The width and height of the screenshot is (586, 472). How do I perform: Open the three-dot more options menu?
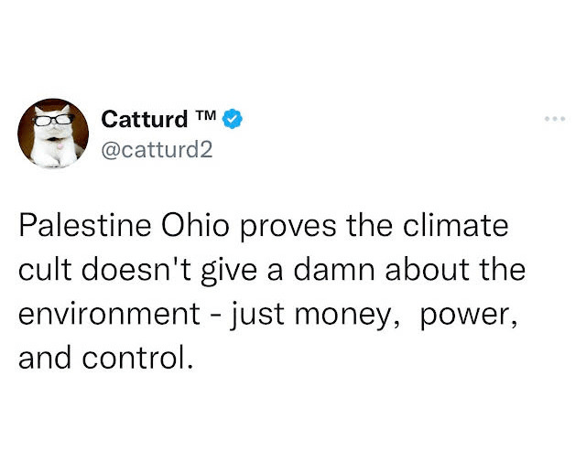pos(553,119)
